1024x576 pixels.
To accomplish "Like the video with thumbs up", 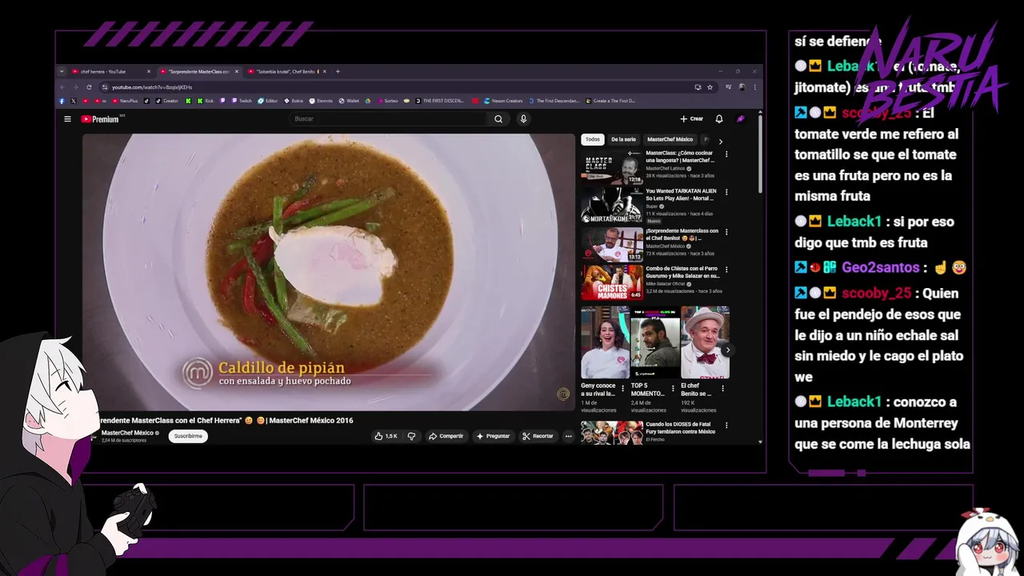I will click(386, 436).
